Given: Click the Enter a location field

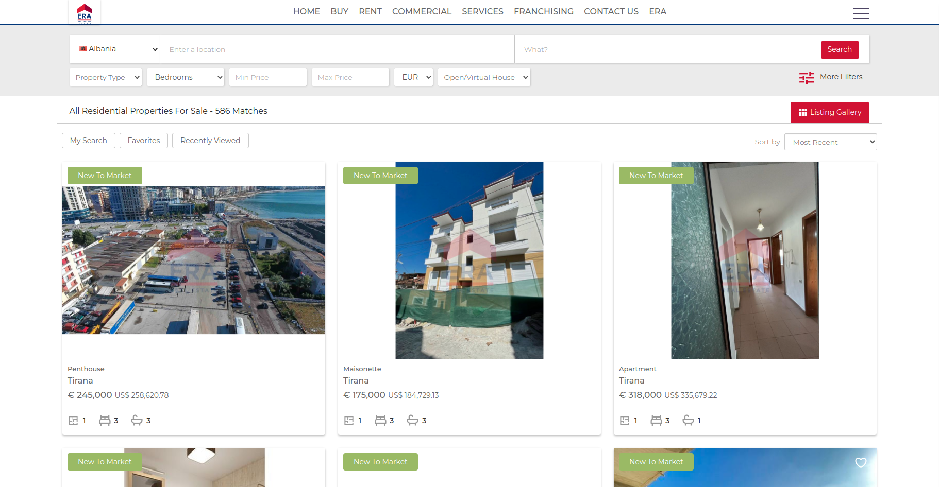Looking at the screenshot, I should pyautogui.click(x=337, y=49).
